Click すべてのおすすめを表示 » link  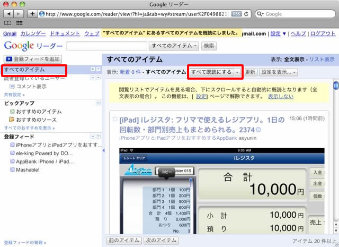(30, 128)
